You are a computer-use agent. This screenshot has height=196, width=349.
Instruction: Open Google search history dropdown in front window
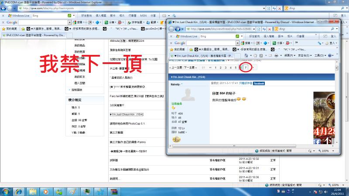(237, 43)
